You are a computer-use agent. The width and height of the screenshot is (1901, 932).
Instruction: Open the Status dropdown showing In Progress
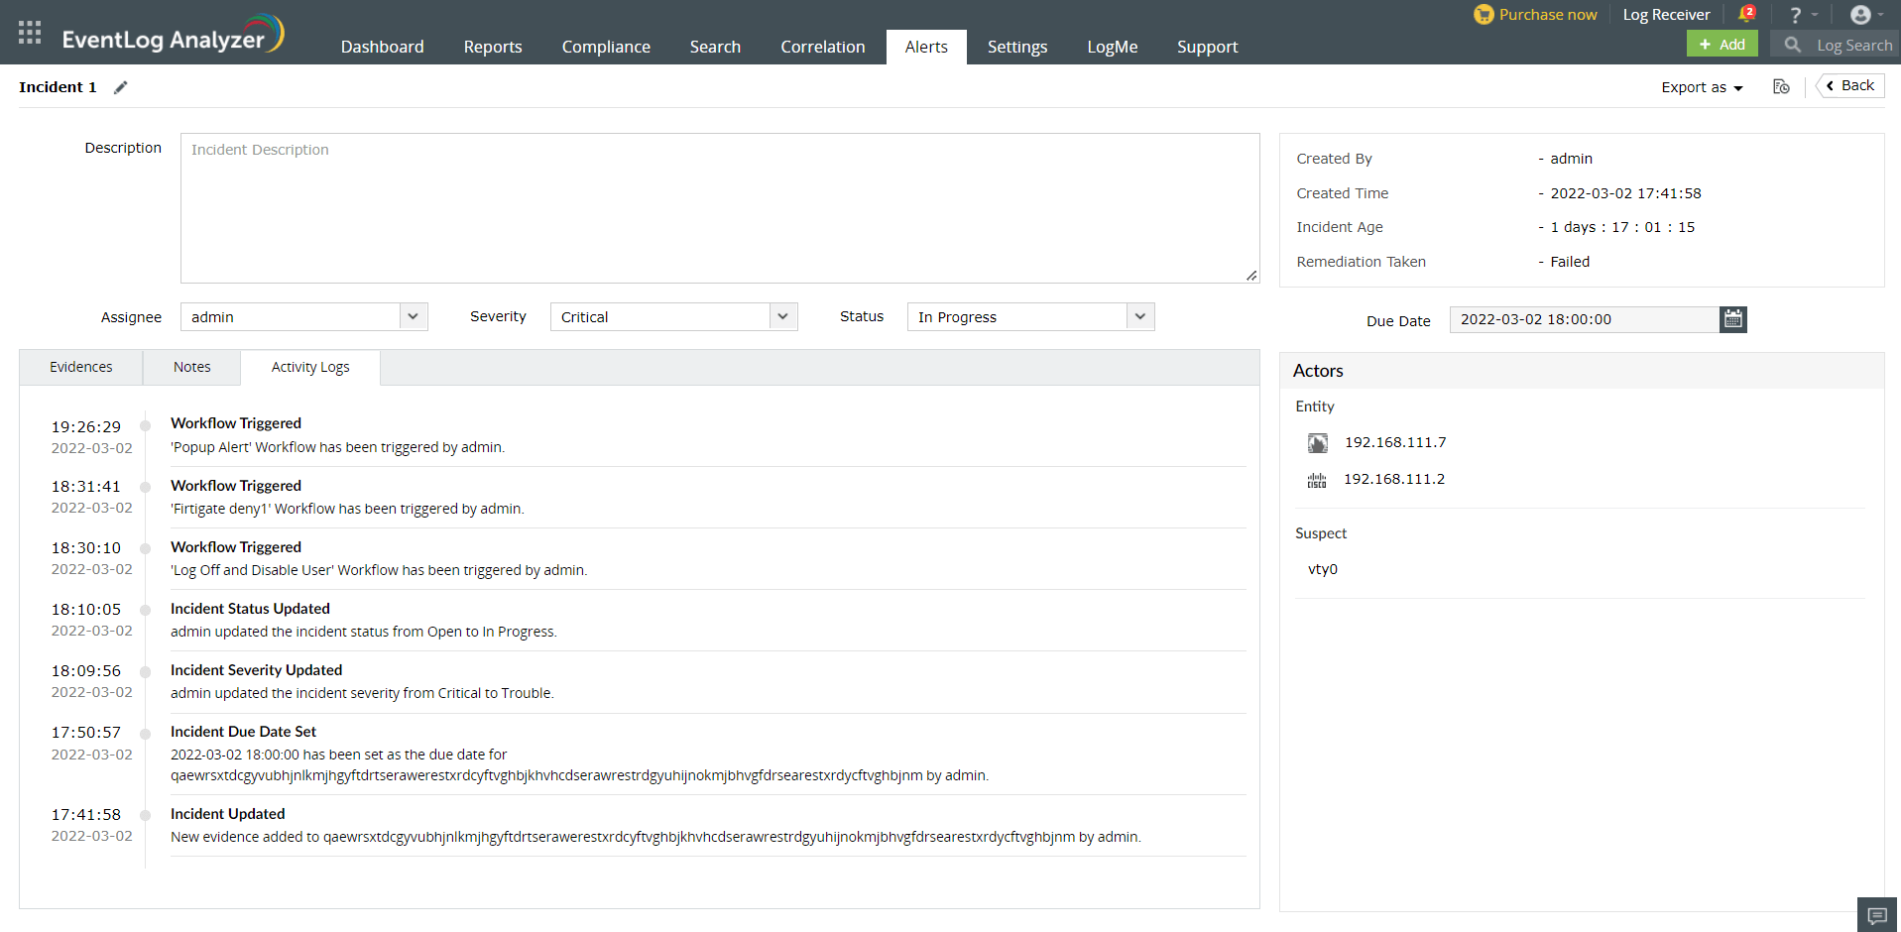pyautogui.click(x=1140, y=316)
